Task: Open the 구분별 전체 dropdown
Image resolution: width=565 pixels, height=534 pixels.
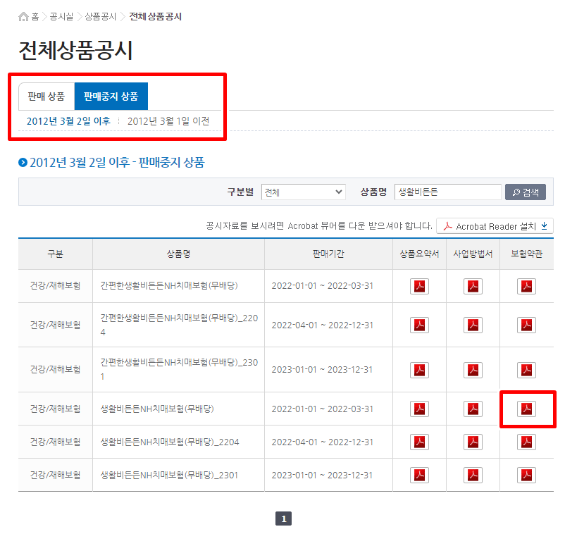Action: coord(304,192)
